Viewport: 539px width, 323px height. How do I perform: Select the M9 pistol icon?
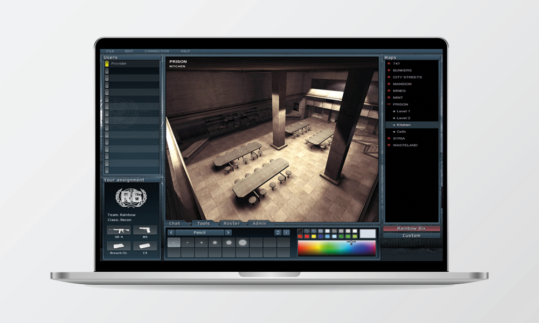(145, 230)
